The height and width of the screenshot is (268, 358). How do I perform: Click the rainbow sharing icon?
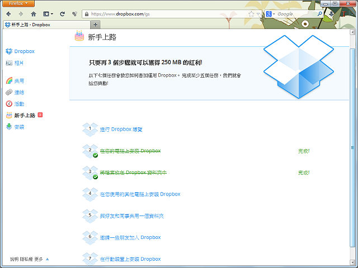9,80
